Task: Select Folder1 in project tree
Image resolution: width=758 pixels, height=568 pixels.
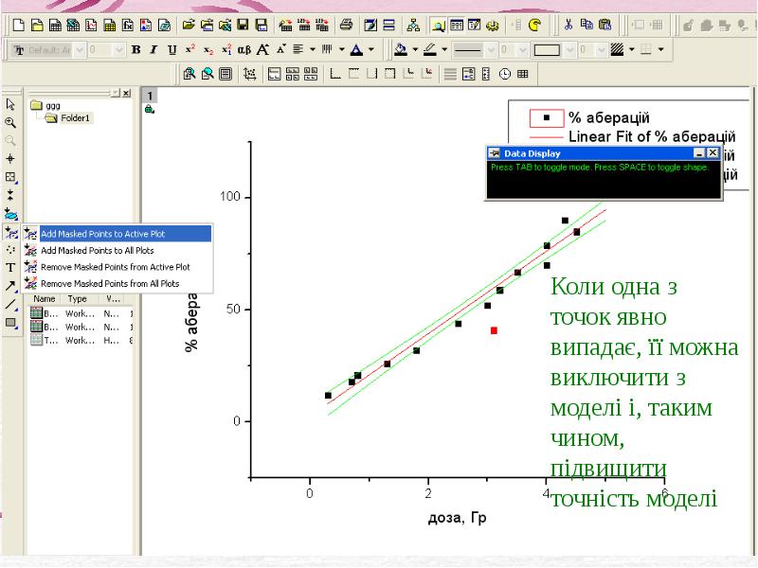Action: click(x=75, y=118)
